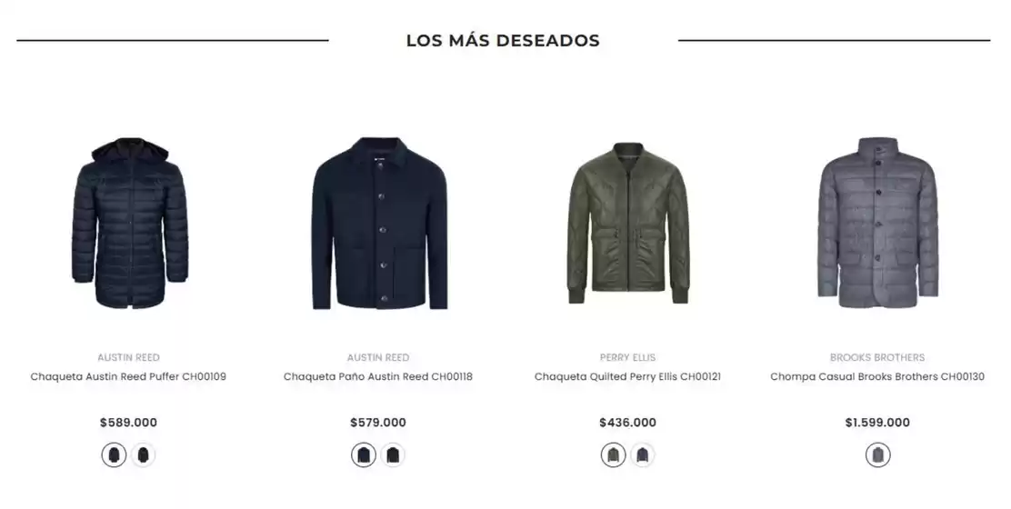Screen dimensions: 1011x509
Task: Select navy color swatch under Puffer CH00109
Action: (115, 454)
